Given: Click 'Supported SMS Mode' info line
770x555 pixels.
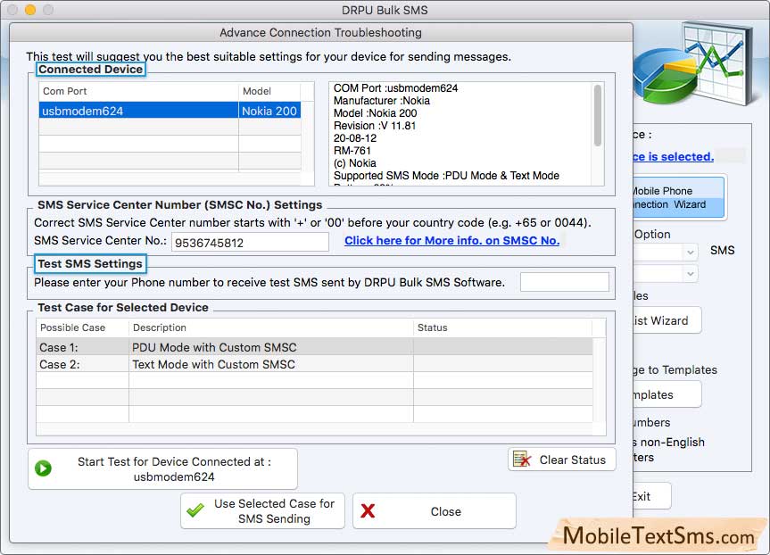Looking at the screenshot, I should 446,176.
